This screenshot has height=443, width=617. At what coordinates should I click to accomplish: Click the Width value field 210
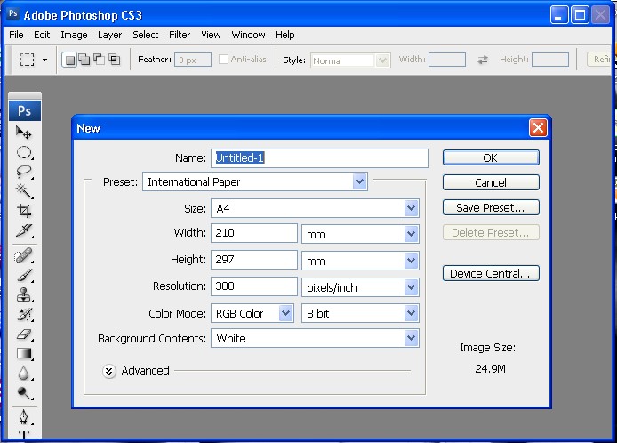click(254, 233)
